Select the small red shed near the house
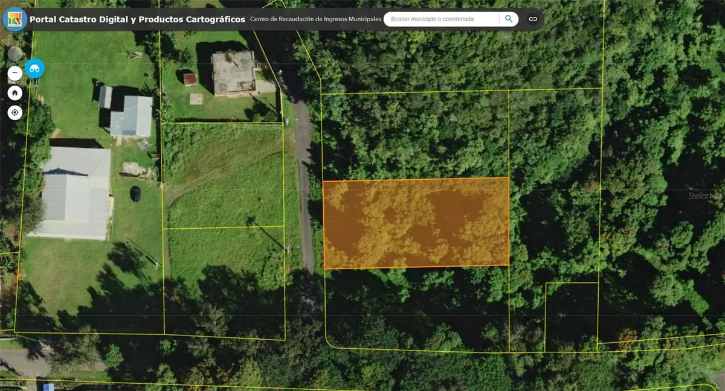 pos(190,79)
